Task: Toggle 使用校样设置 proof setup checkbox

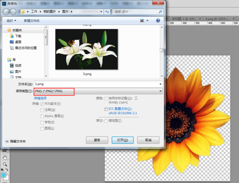Action: tap(106, 98)
